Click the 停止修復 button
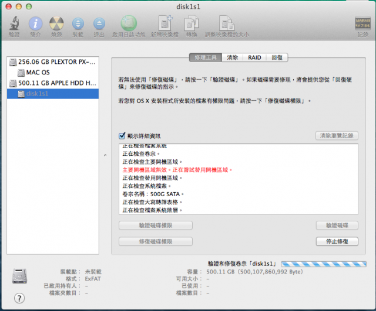The image size is (376, 311). (x=337, y=241)
